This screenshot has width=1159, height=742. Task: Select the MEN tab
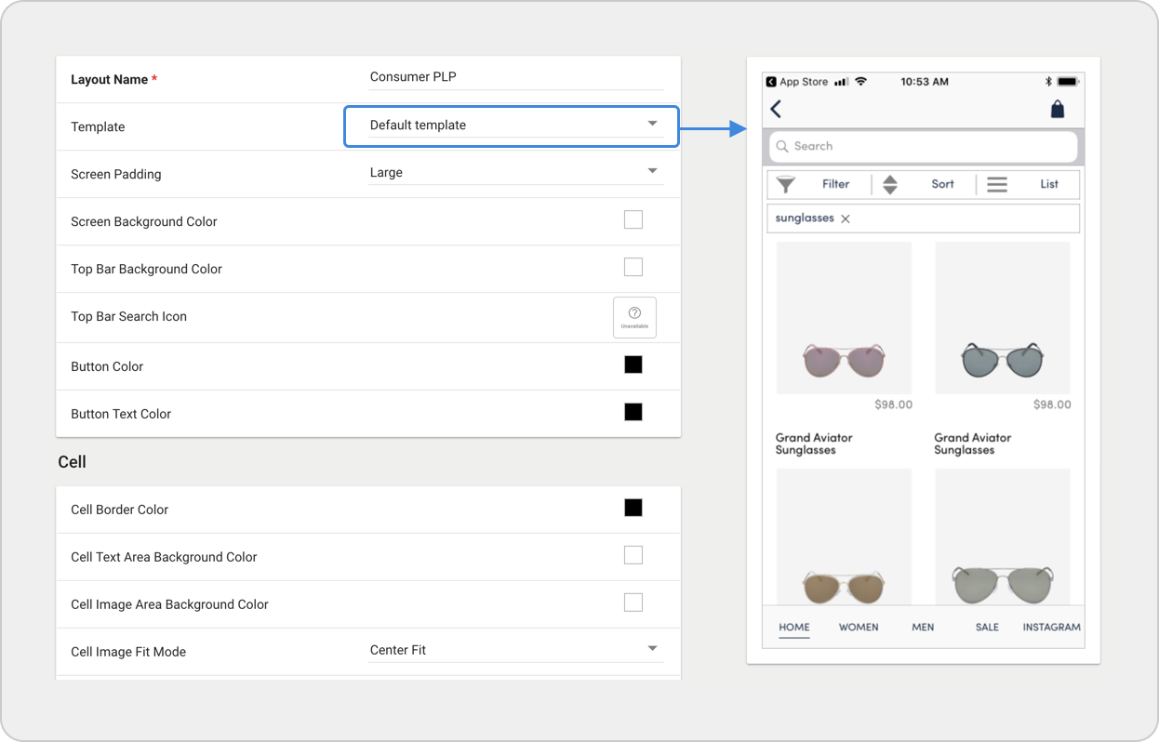[923, 628]
